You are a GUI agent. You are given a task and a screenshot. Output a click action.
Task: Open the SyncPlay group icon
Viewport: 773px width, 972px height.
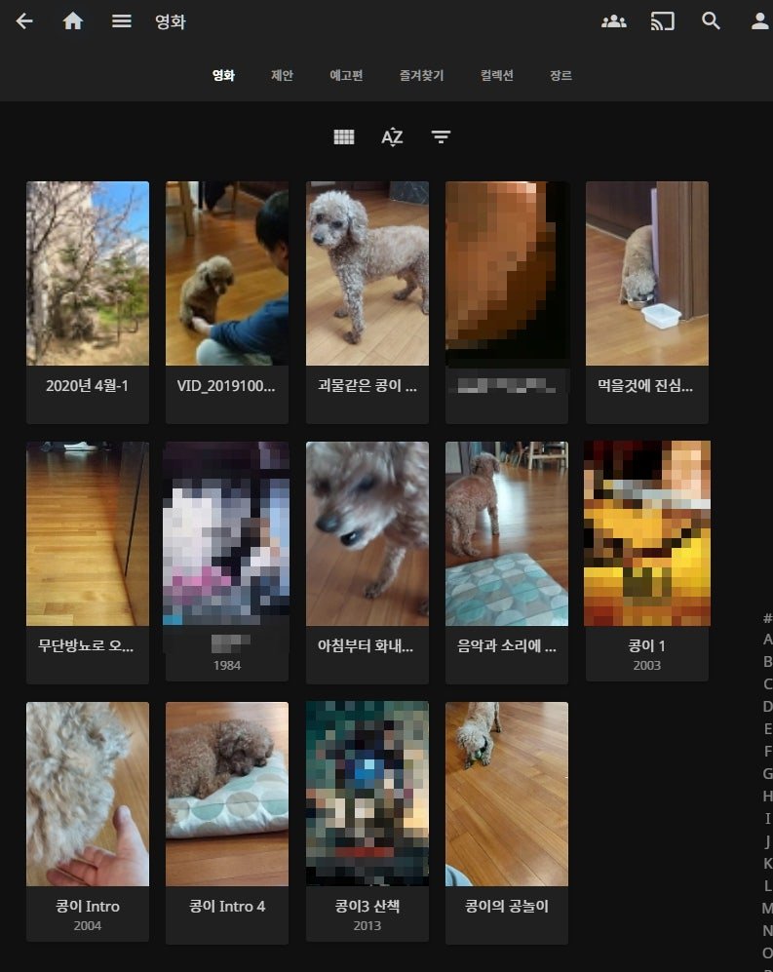point(614,21)
